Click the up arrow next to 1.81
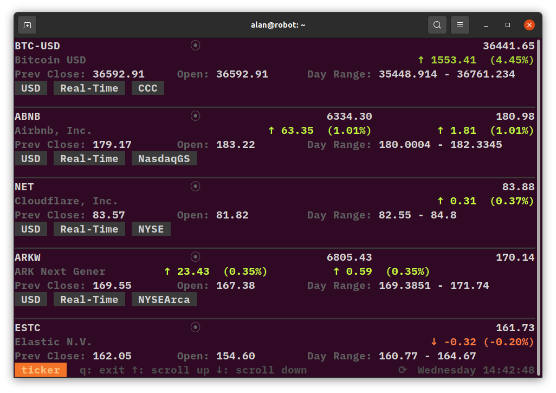This screenshot has height=393, width=556. [x=441, y=131]
